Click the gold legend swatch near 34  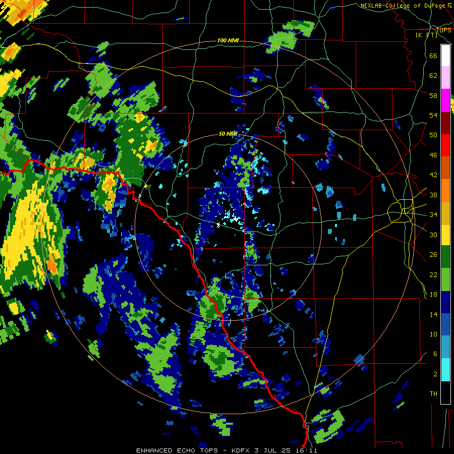445,213
